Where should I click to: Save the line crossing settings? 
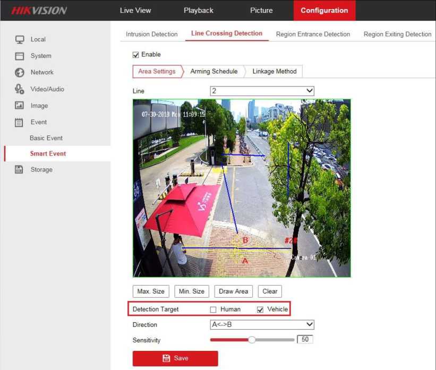pyautogui.click(x=175, y=358)
